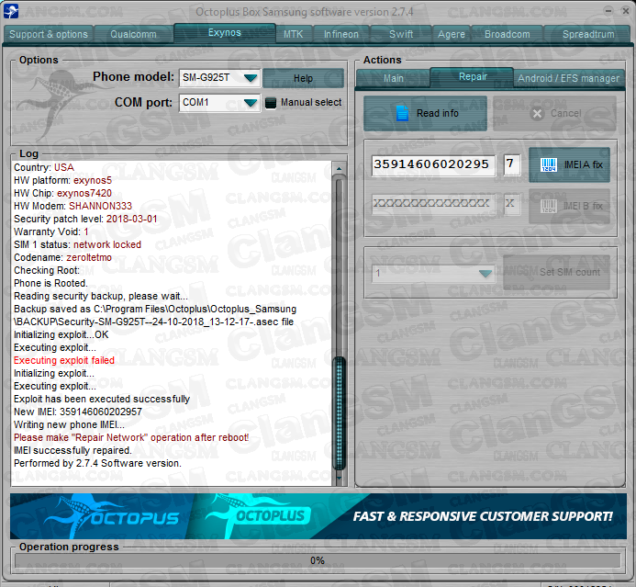
Task: Click the customer support banner text
Action: [483, 516]
